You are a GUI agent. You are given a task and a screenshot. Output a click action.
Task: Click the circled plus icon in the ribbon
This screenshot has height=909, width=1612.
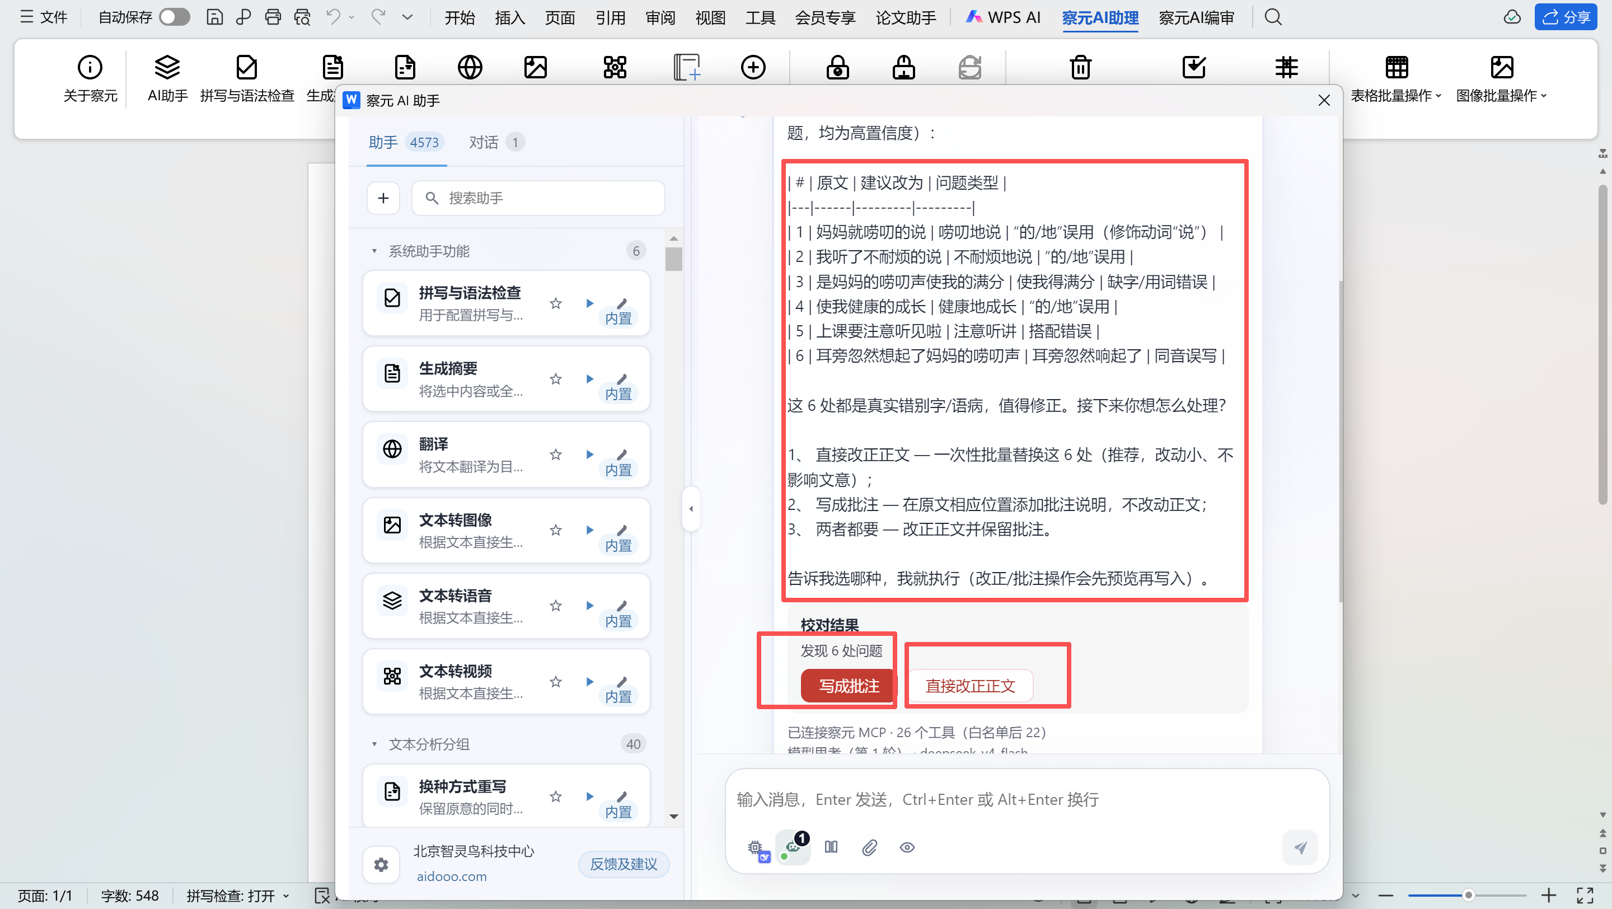(x=753, y=67)
